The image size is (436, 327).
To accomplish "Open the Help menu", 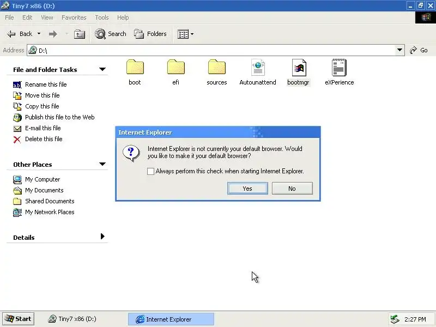I will (123, 17).
